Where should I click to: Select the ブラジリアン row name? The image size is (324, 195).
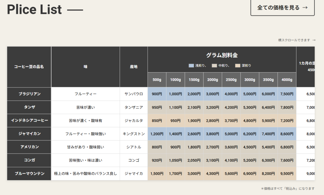point(29,94)
